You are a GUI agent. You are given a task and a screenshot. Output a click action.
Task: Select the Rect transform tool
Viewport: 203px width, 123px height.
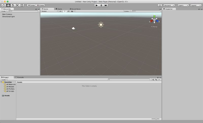point(22,5)
